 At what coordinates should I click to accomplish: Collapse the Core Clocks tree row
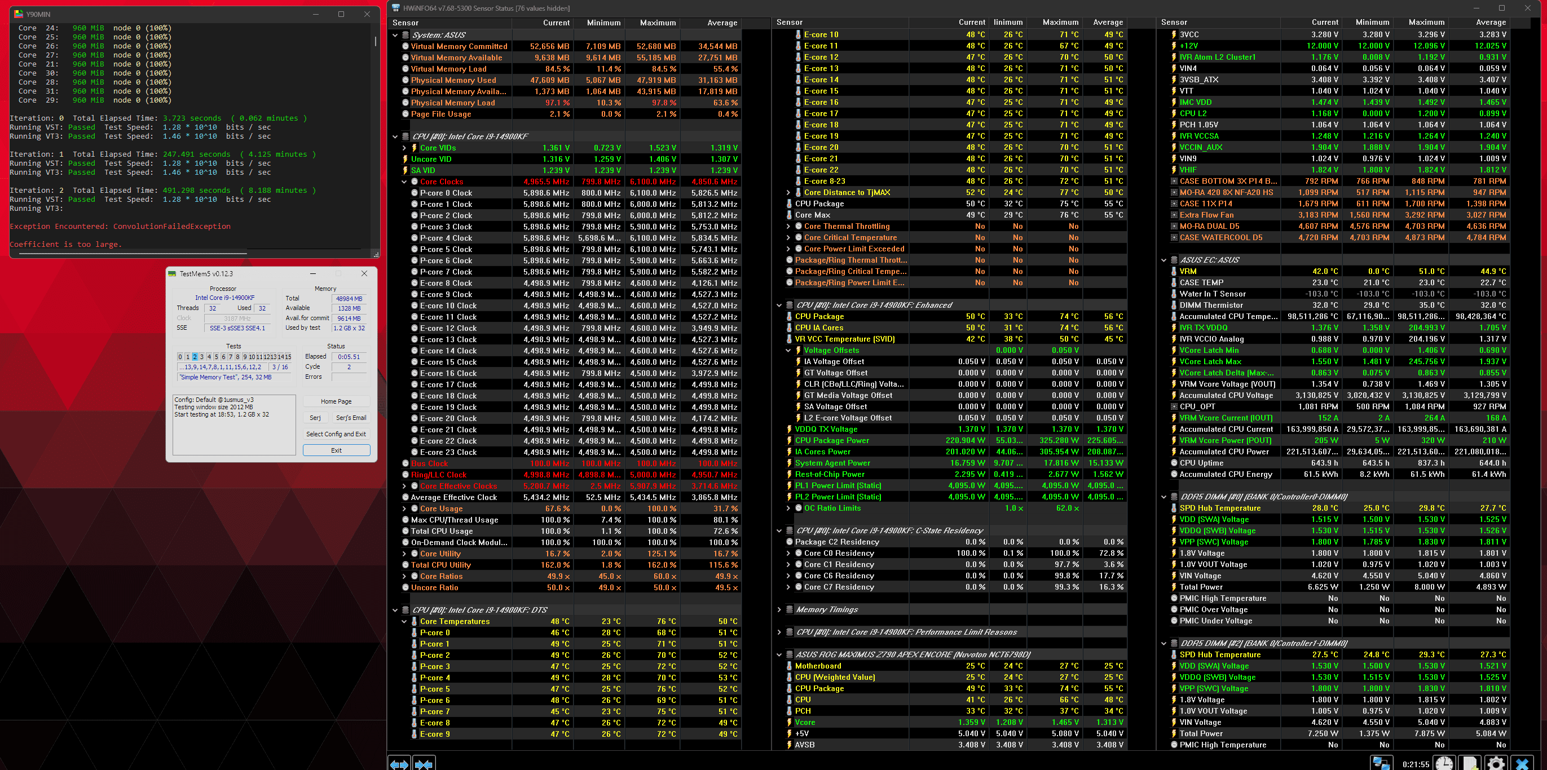(x=404, y=182)
